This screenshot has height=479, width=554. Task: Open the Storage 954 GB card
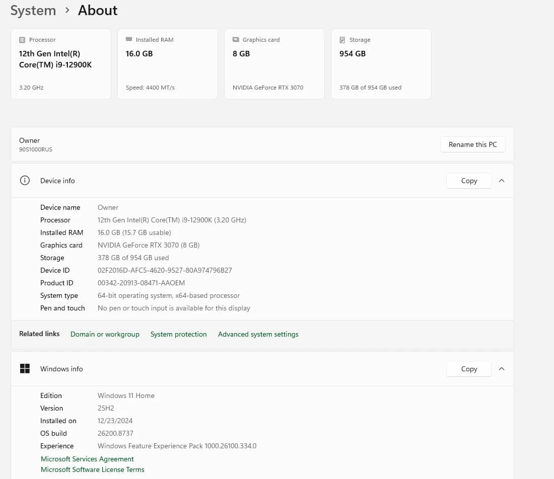click(381, 64)
